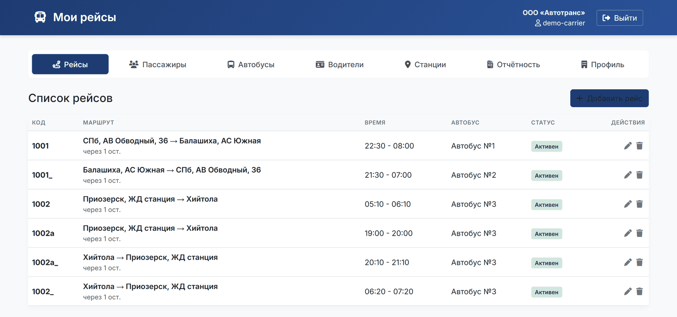Screen dimensions: 677x317
Task: Click the Добавить рейс button
Action: coord(609,98)
